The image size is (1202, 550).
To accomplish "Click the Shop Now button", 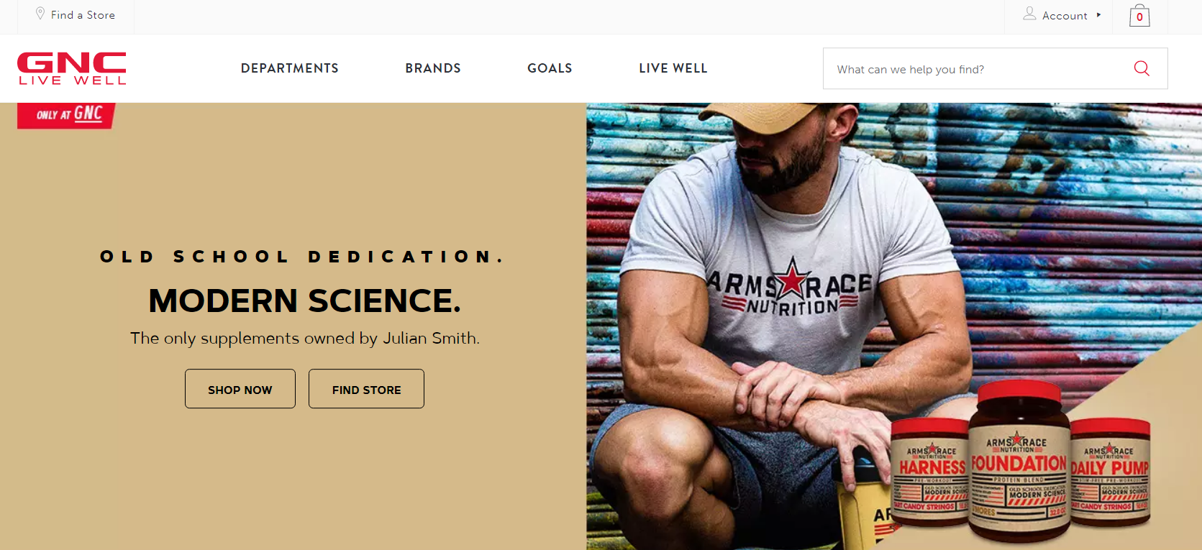I will (x=240, y=389).
